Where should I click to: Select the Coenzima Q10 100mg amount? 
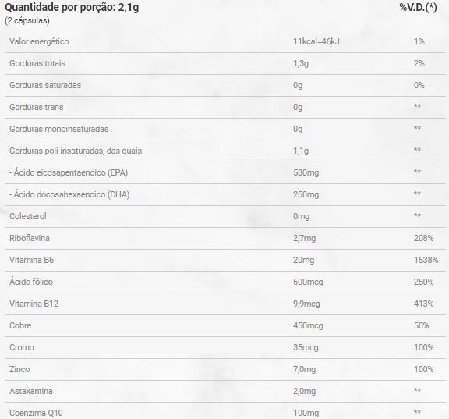306,413
